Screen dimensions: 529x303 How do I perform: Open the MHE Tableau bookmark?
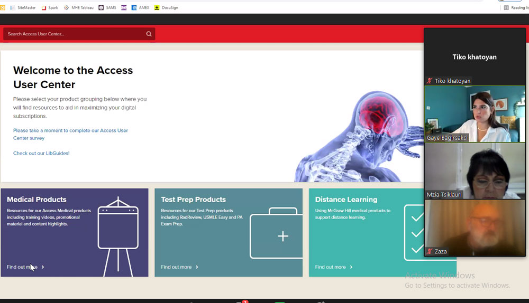point(79,7)
